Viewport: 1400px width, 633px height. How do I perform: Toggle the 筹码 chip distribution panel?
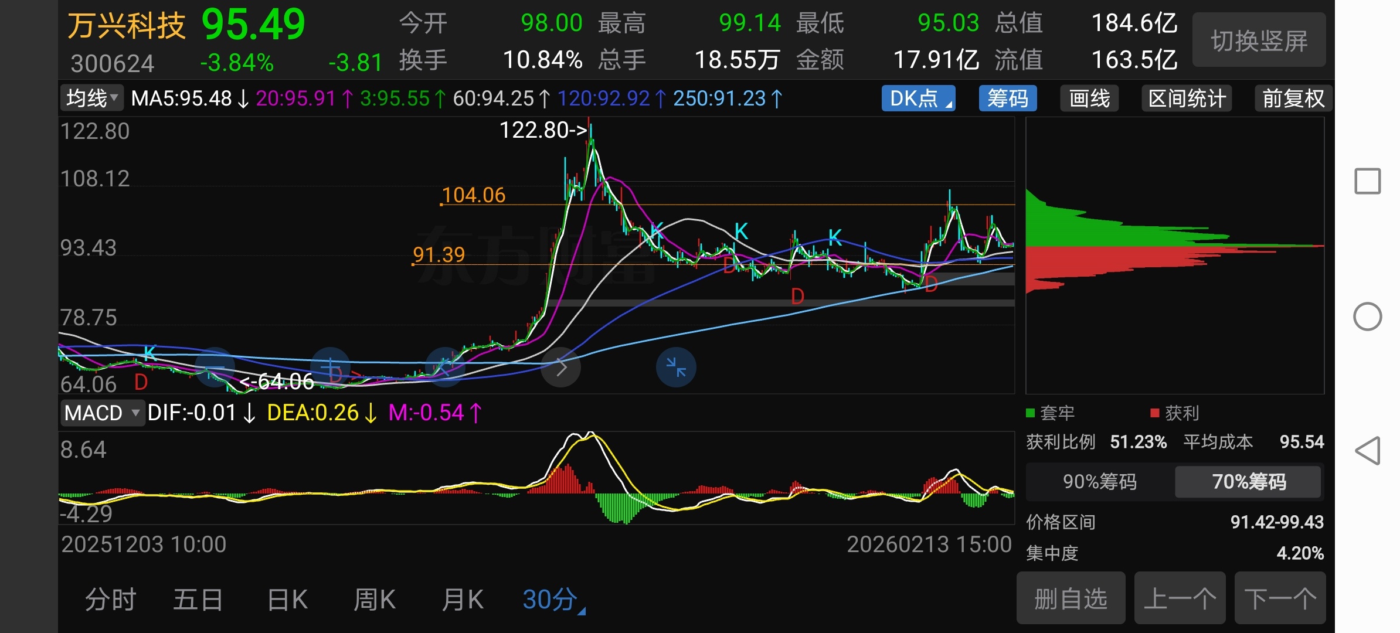click(1007, 98)
